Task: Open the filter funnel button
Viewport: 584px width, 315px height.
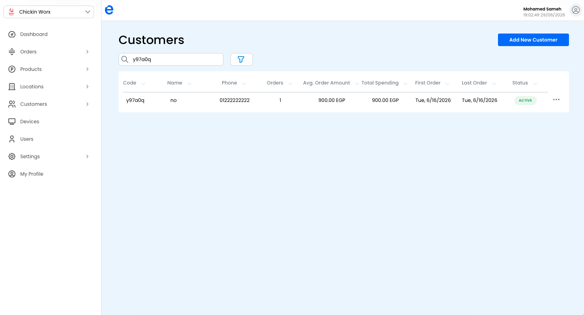Action: click(x=241, y=59)
